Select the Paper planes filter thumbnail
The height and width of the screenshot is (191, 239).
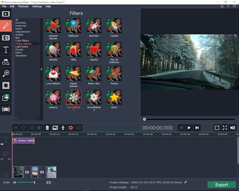[x=73, y=73]
